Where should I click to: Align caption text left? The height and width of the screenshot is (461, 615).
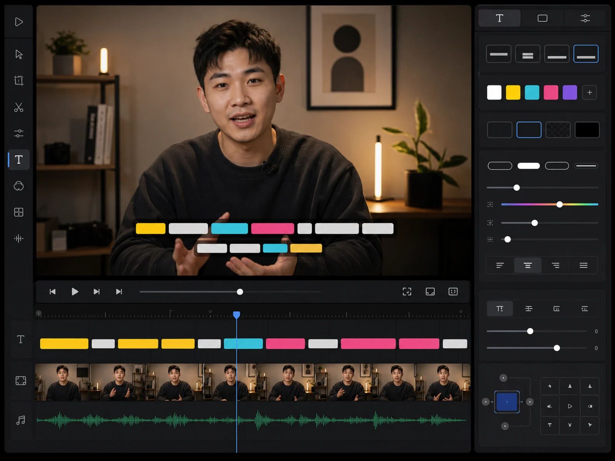tap(500, 265)
